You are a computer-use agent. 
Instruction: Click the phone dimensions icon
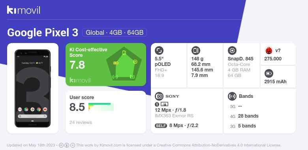pos(195,51)
